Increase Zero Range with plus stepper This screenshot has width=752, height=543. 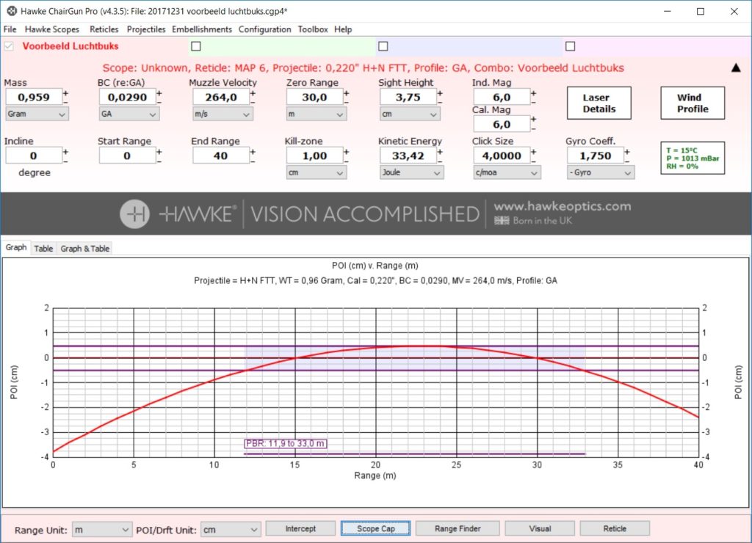(347, 93)
